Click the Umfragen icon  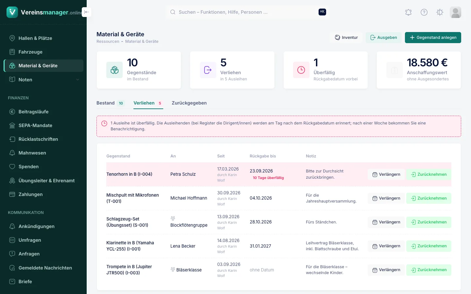pos(12,240)
